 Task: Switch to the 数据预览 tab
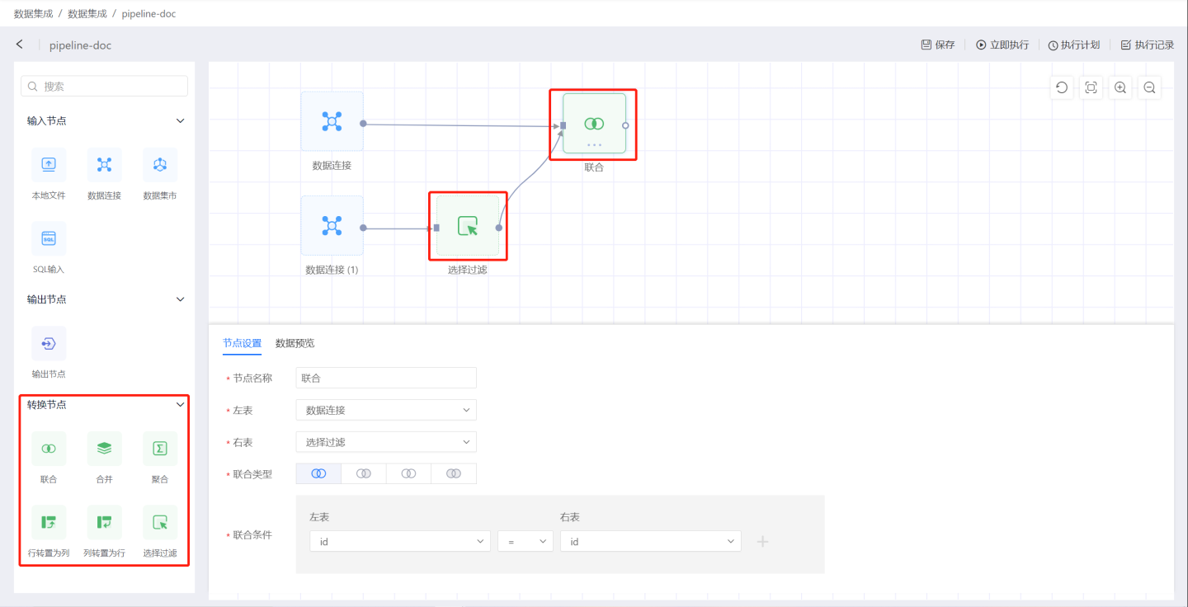[295, 343]
